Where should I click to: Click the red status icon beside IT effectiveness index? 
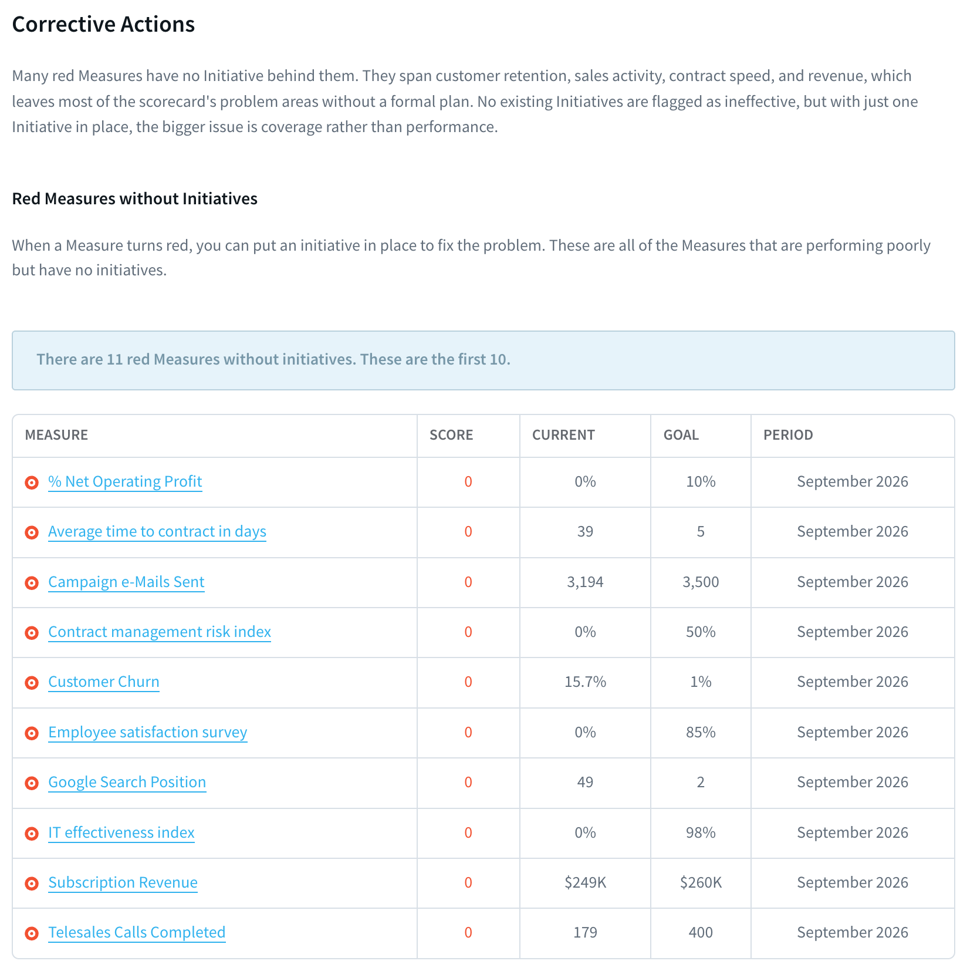click(32, 834)
